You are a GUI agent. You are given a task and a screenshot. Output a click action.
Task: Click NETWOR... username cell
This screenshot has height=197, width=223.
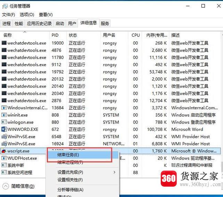(114, 144)
